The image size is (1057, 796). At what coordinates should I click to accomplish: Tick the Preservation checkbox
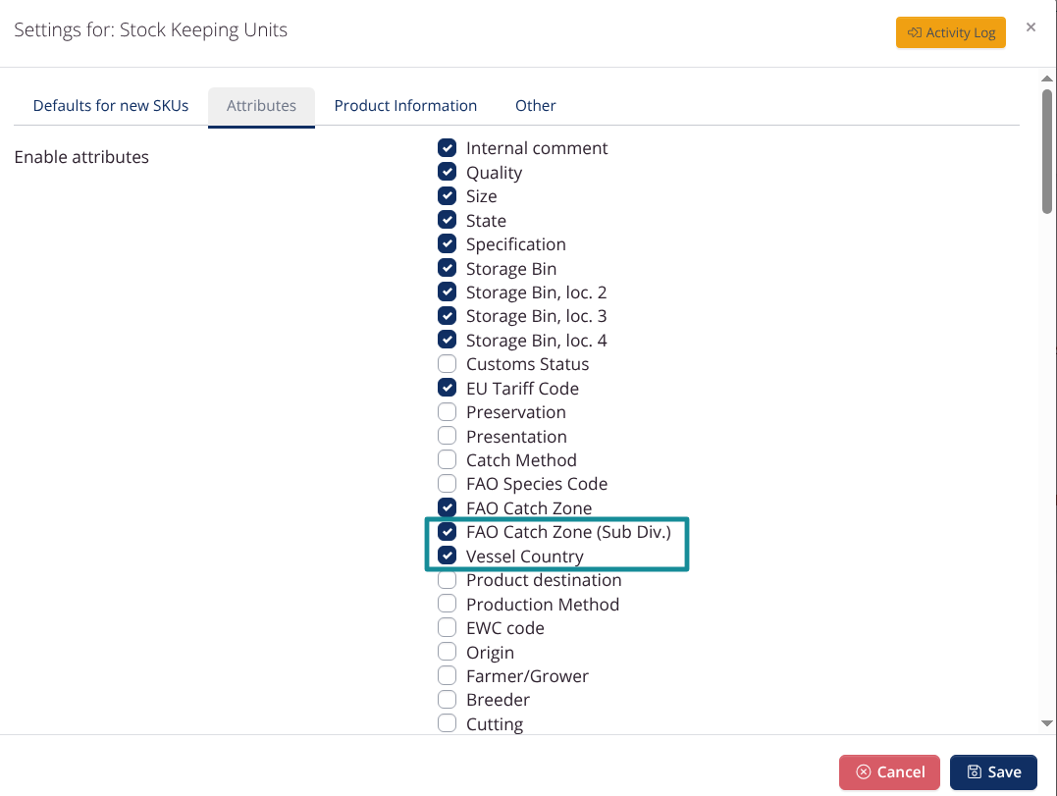click(x=447, y=412)
